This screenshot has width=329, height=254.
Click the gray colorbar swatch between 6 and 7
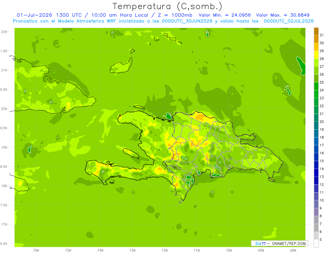[316, 228]
